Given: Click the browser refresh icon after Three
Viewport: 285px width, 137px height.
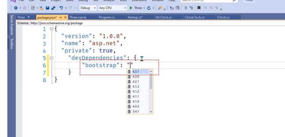Looking at the screenshot, I should [149, 8].
